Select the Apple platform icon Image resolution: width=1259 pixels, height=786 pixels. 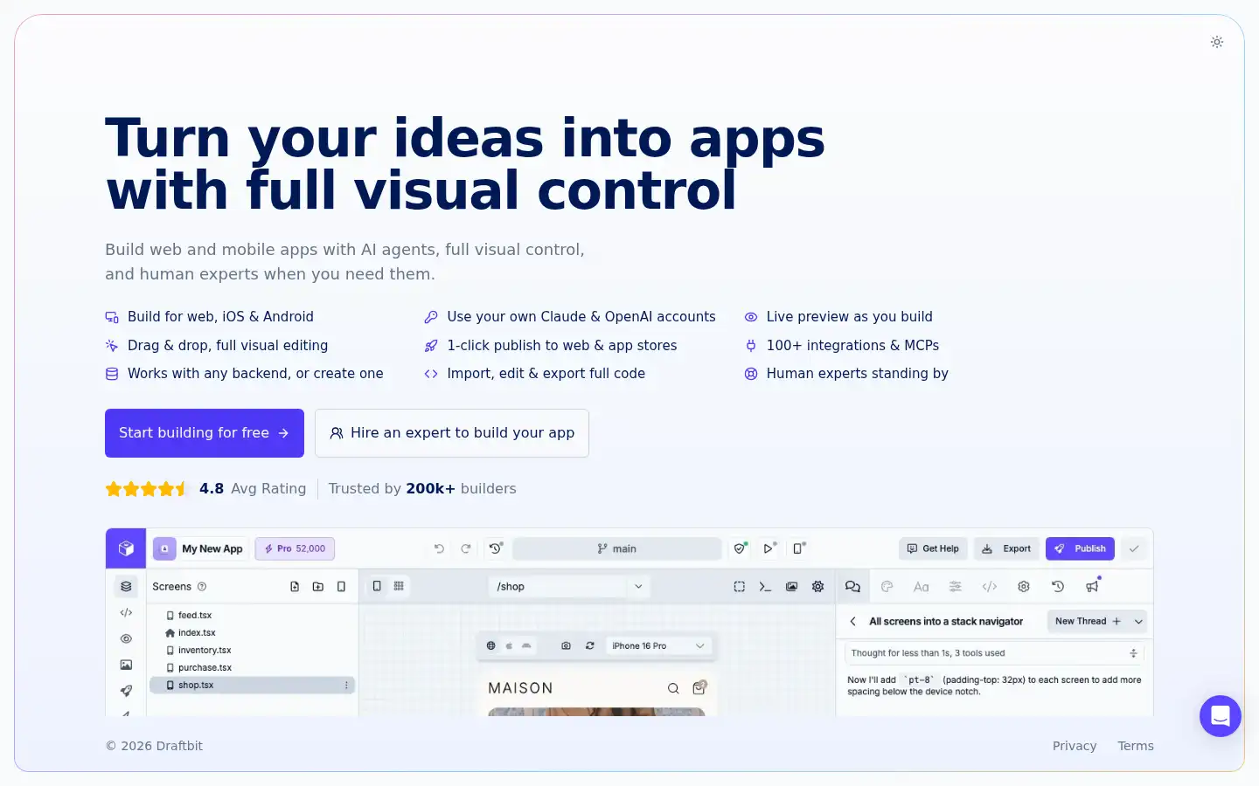click(509, 646)
